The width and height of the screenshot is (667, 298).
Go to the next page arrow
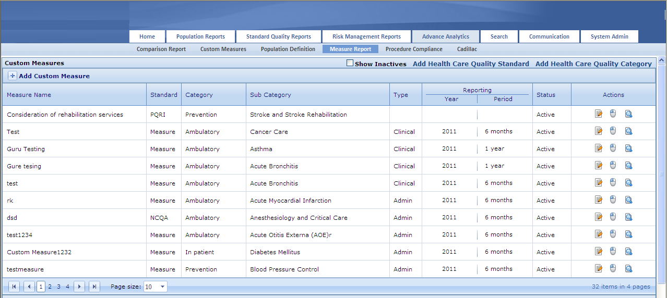point(79,287)
